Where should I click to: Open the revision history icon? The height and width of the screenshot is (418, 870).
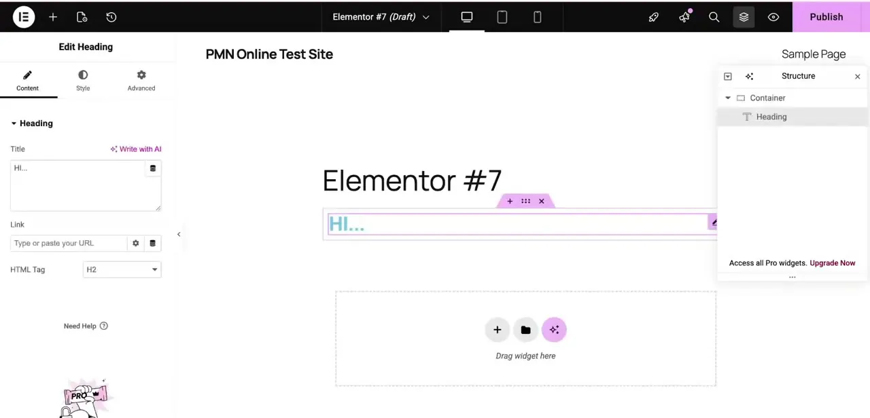(x=111, y=17)
